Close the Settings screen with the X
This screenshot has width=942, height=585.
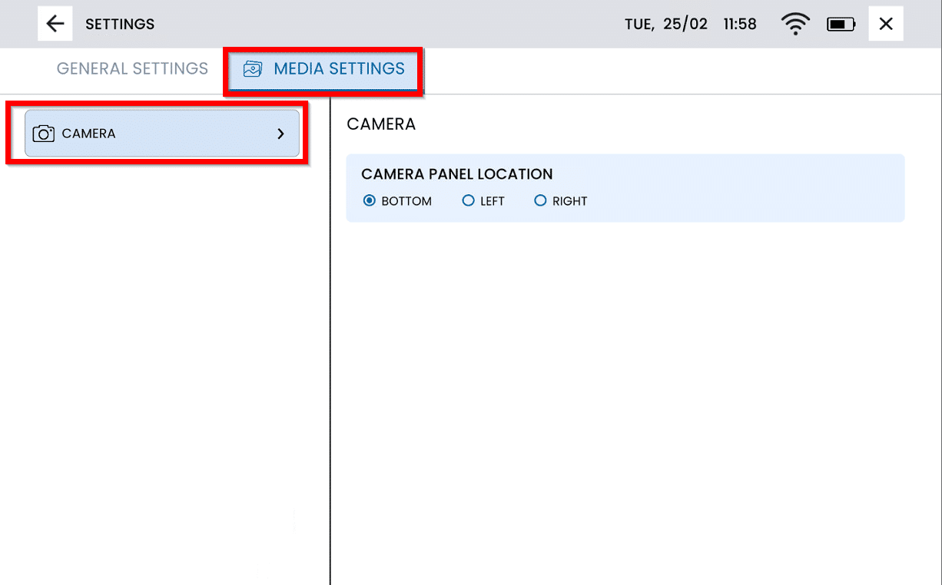(886, 24)
